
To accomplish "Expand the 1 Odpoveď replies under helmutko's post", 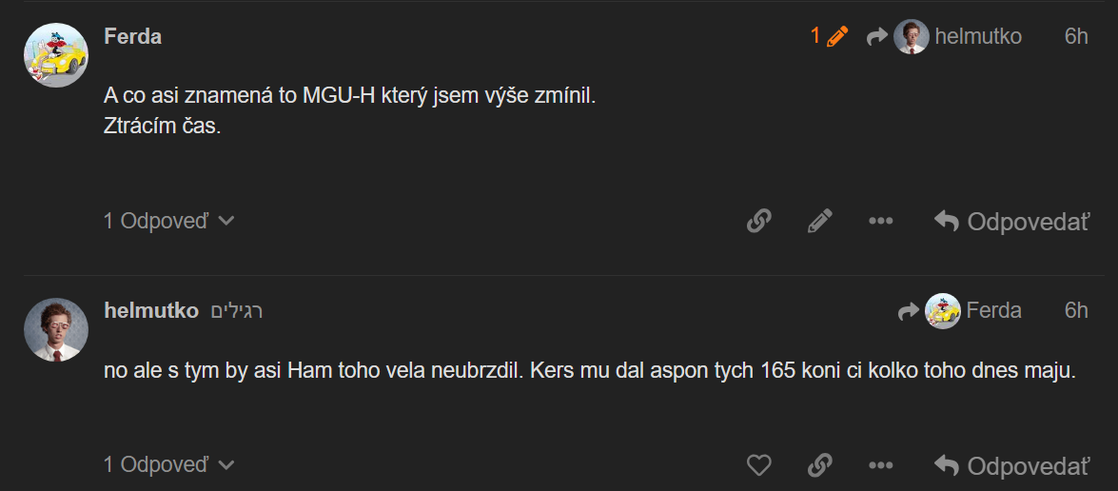I will click(x=168, y=465).
